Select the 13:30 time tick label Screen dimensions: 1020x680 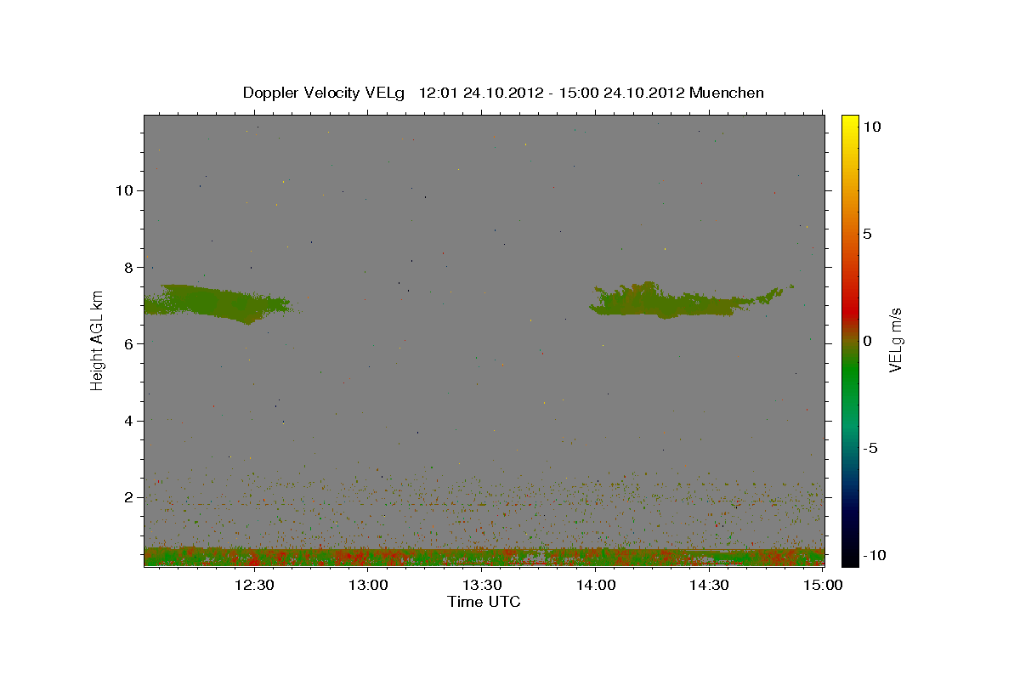[482, 585]
